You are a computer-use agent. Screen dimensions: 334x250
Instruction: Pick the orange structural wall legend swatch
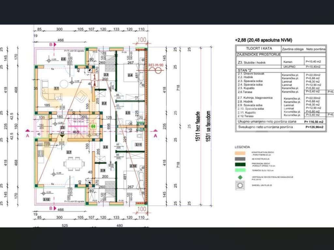(x=241, y=153)
